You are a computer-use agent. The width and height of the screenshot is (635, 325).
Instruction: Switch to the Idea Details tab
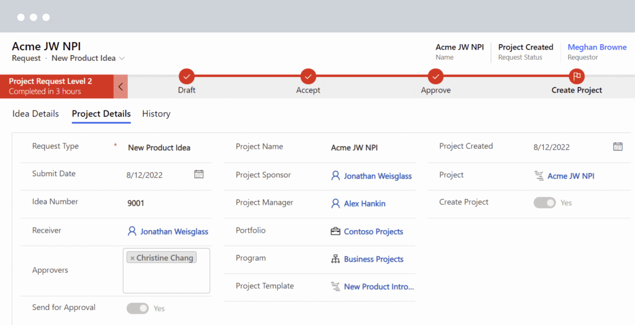35,114
